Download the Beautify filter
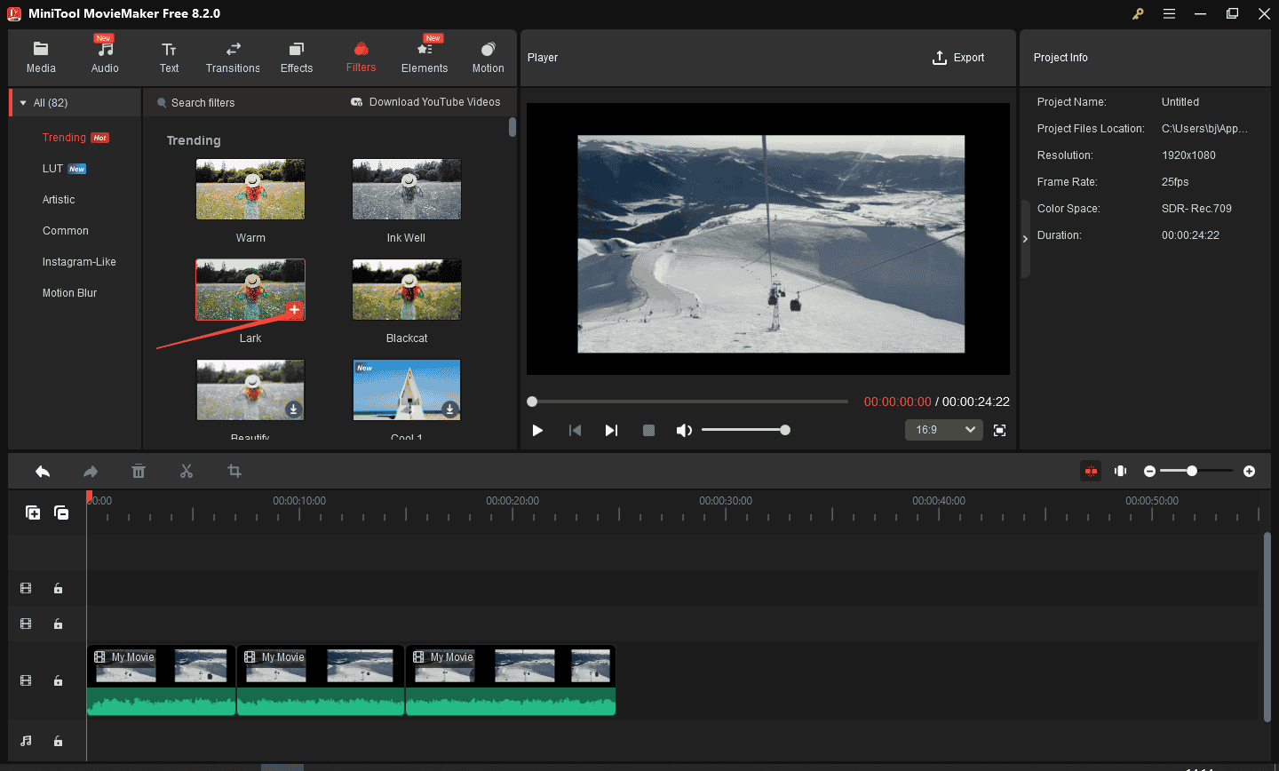This screenshot has height=771, width=1279. click(x=293, y=409)
